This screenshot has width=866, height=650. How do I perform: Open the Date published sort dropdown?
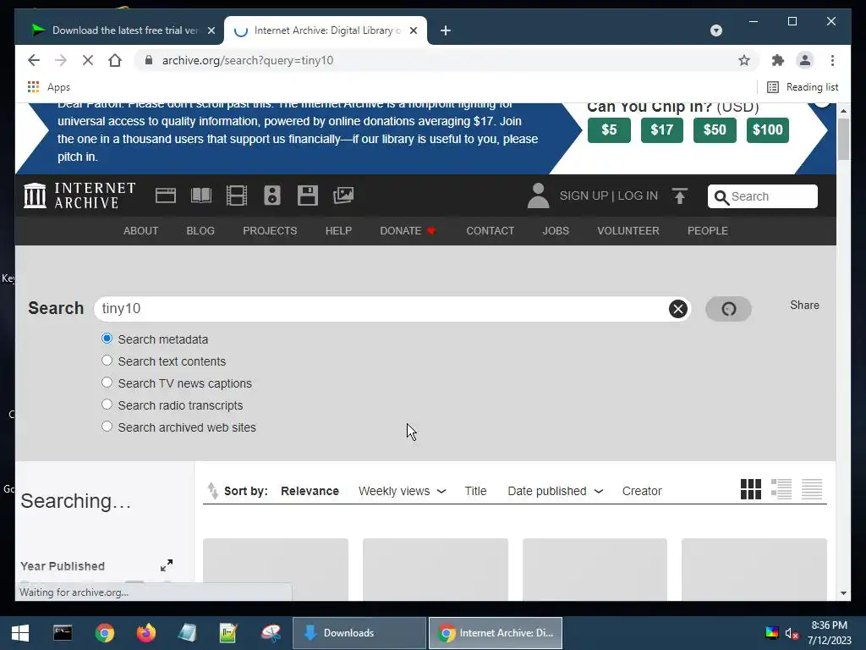pyautogui.click(x=555, y=491)
